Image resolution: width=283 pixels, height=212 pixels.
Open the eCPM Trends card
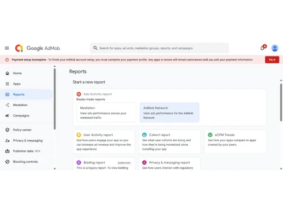(x=235, y=141)
